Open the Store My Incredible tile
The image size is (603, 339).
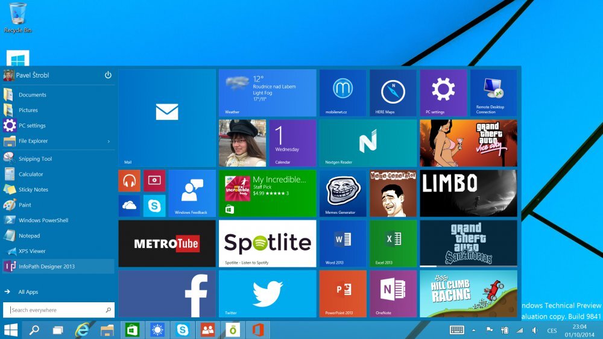[x=267, y=193]
